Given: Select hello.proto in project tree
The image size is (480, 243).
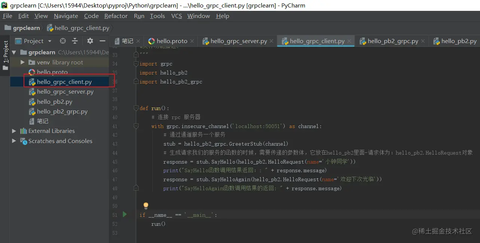Looking at the screenshot, I should click(52, 72).
